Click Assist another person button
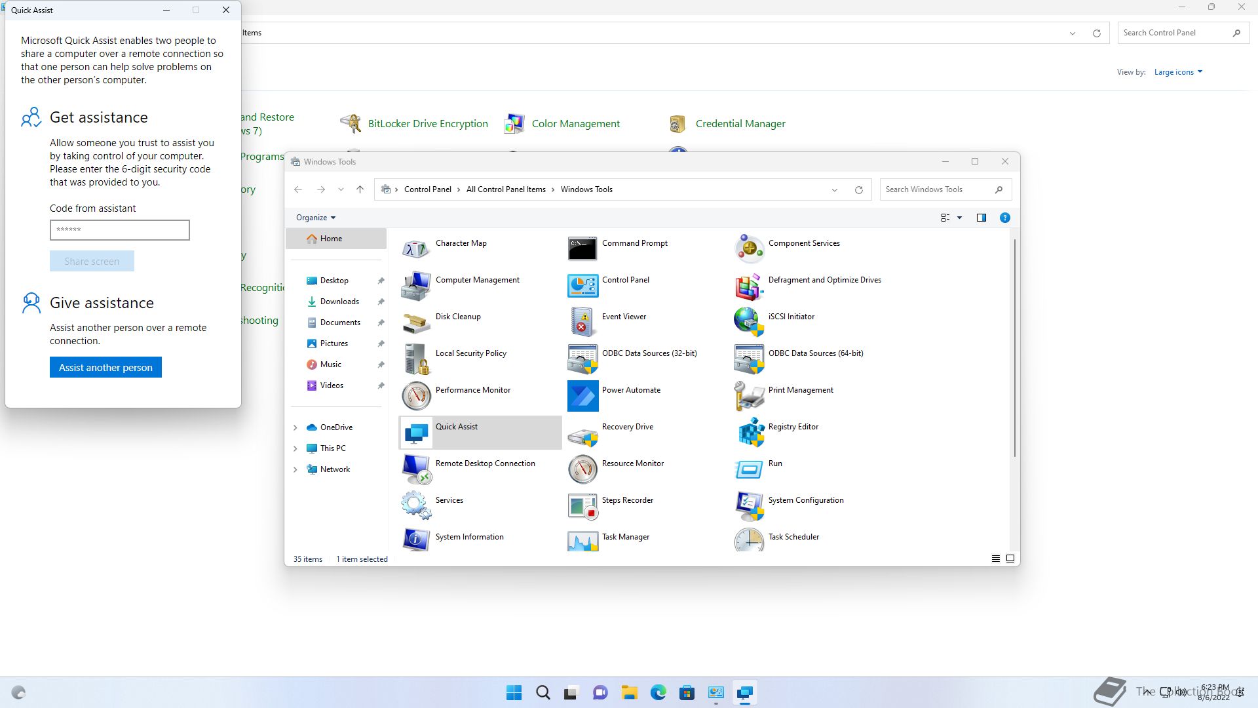This screenshot has width=1258, height=708. [105, 367]
